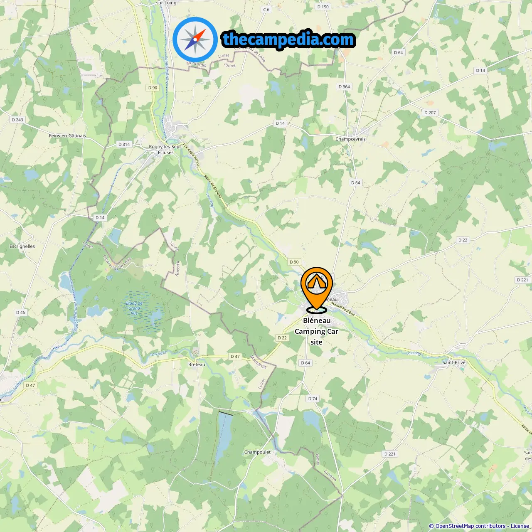The width and height of the screenshot is (532, 532).
Task: Click the Feins-en-Gâtinais village label
Action: click(67, 136)
